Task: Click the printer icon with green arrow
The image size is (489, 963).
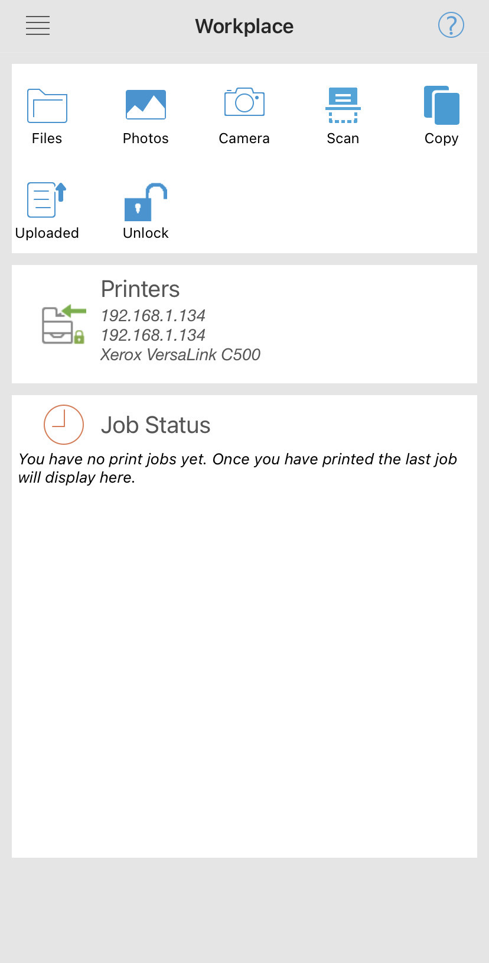Action: tap(63, 325)
